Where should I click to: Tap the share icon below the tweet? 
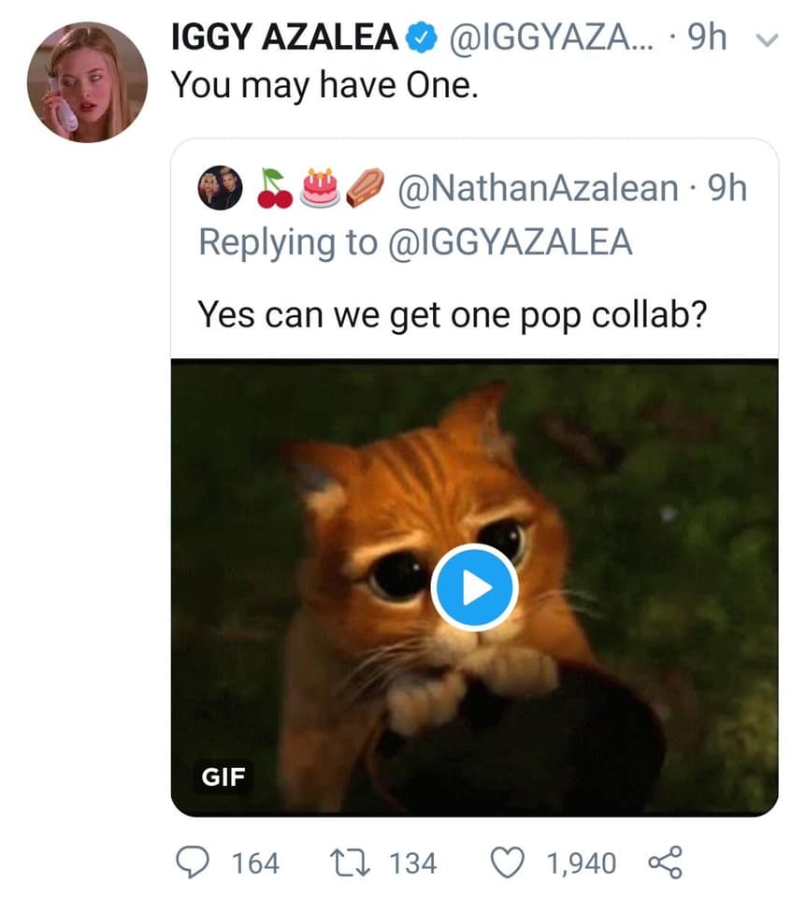point(665,862)
